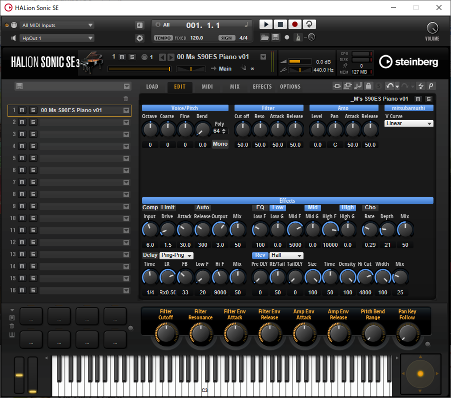The image size is (451, 398).
Task: Click the speaker icon next to HpOut 1
Action: pyautogui.click(x=13, y=38)
